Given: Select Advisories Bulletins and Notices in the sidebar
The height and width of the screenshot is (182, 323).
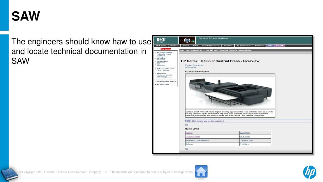Looking at the screenshot, I should 165,76.
